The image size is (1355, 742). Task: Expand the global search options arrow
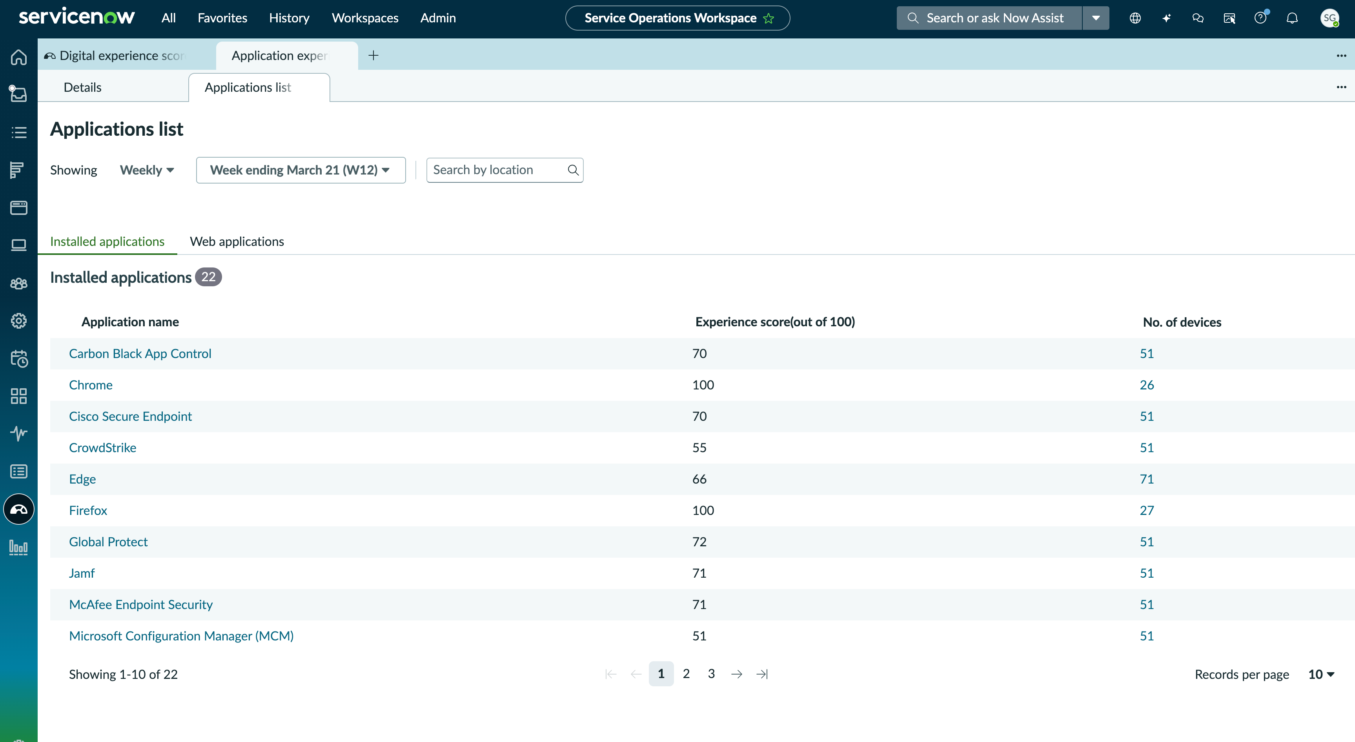coord(1096,18)
